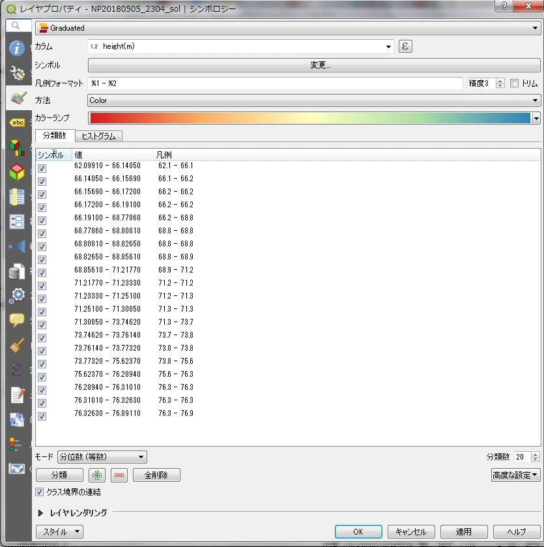This screenshot has height=547, width=544.
Task: Open the Auxiliary Storage database icon
Action: coord(17,271)
